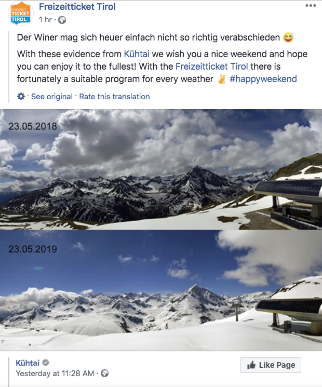The height and width of the screenshot is (387, 322).
Task: Open the 1 hr post timestamp
Action: [45, 20]
